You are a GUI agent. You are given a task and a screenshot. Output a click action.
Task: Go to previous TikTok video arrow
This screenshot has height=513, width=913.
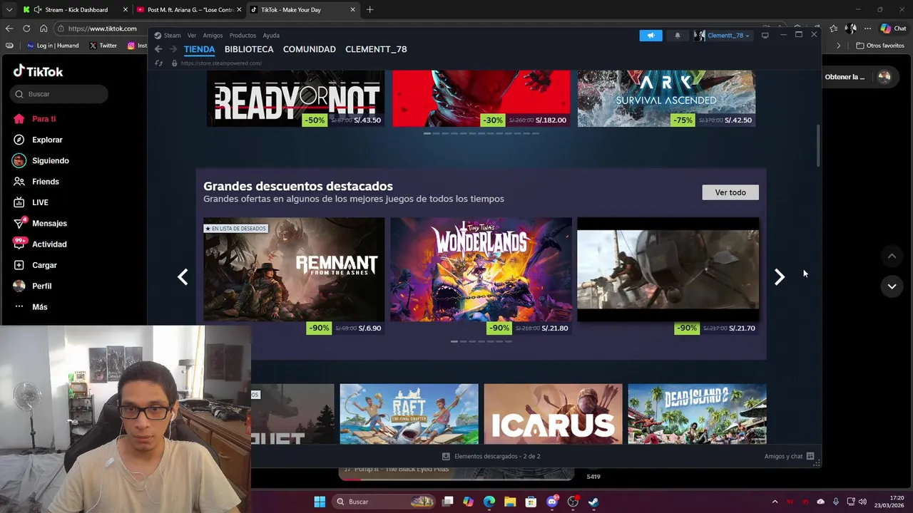click(x=892, y=256)
